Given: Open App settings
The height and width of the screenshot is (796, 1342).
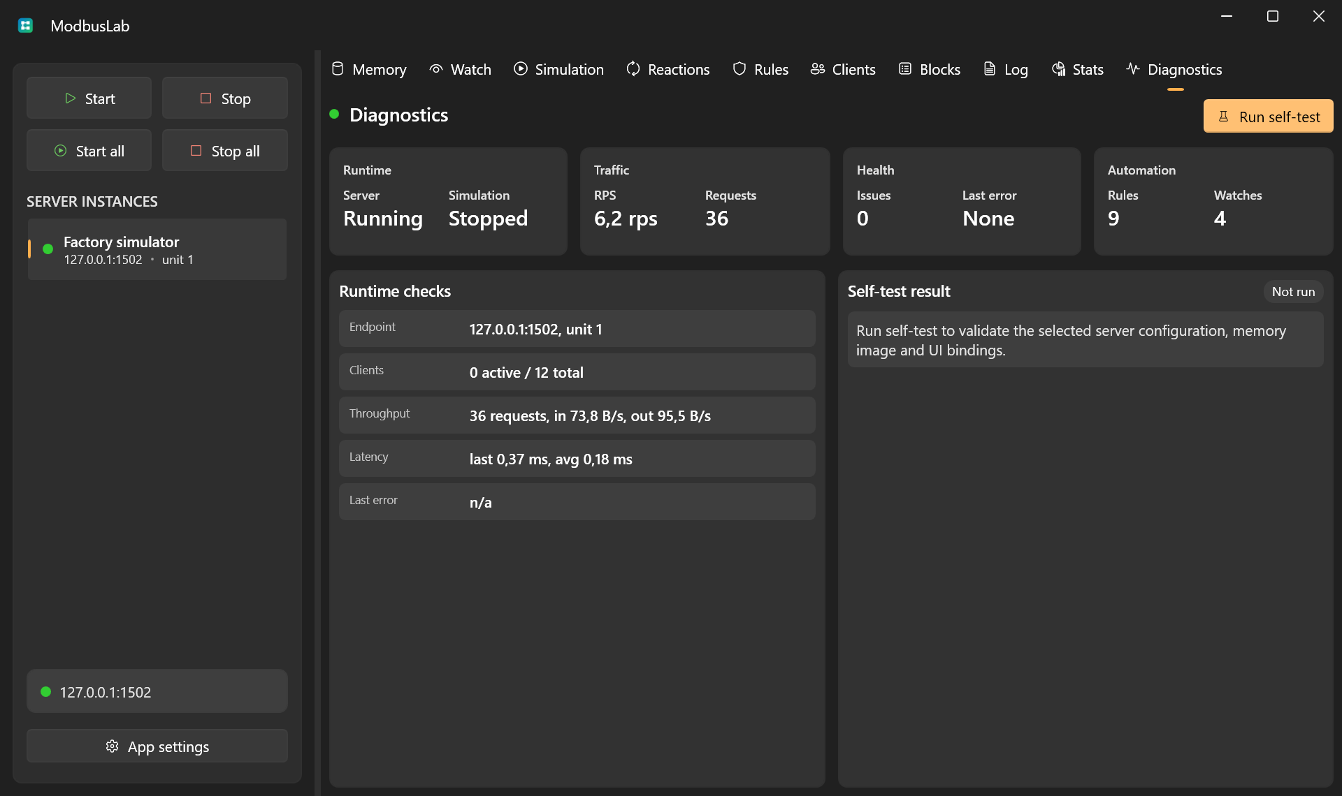Looking at the screenshot, I should [x=157, y=746].
